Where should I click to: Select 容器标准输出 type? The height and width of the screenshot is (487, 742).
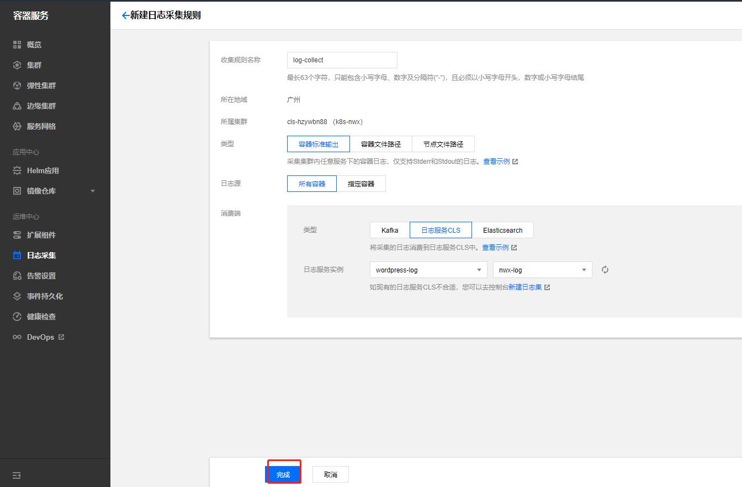tap(319, 144)
